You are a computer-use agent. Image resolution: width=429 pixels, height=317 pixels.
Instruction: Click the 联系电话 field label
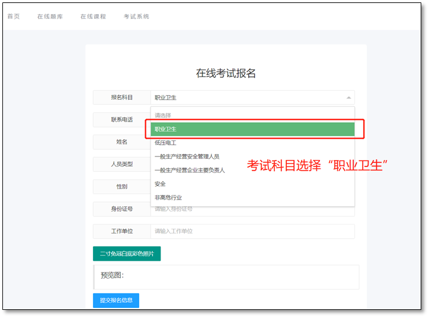tap(122, 120)
